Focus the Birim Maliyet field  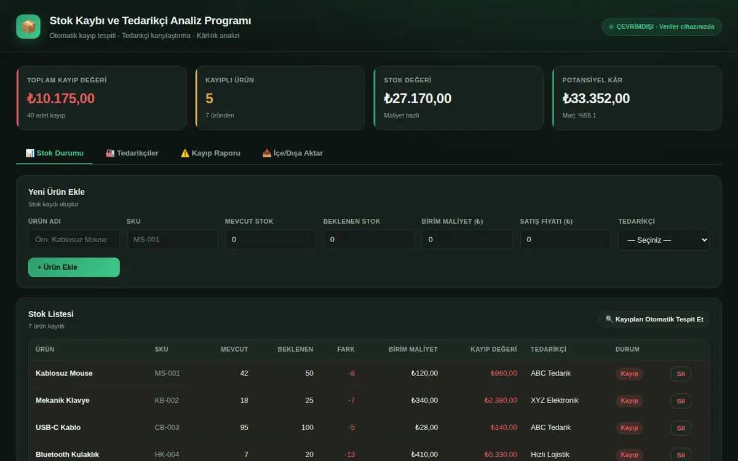tap(467, 240)
